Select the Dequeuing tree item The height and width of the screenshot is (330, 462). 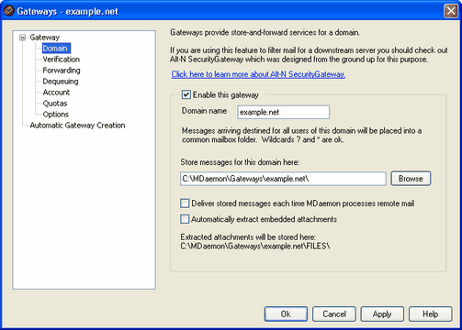[x=61, y=82]
